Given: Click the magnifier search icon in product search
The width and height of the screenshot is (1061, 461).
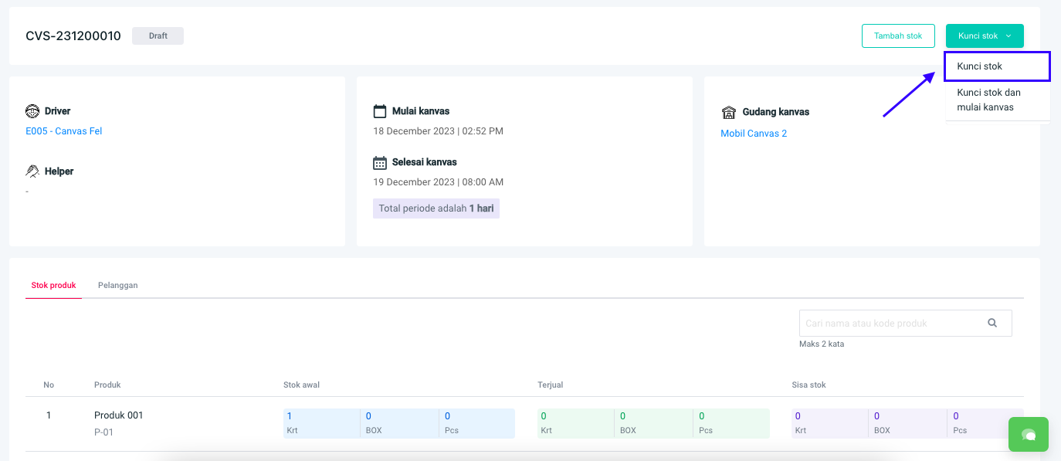Looking at the screenshot, I should pos(992,324).
